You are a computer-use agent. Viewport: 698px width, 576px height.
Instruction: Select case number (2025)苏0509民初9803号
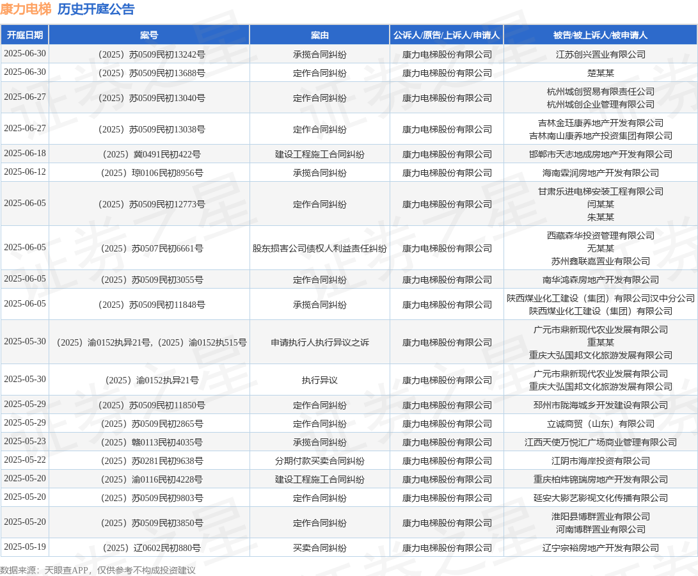pyautogui.click(x=152, y=498)
